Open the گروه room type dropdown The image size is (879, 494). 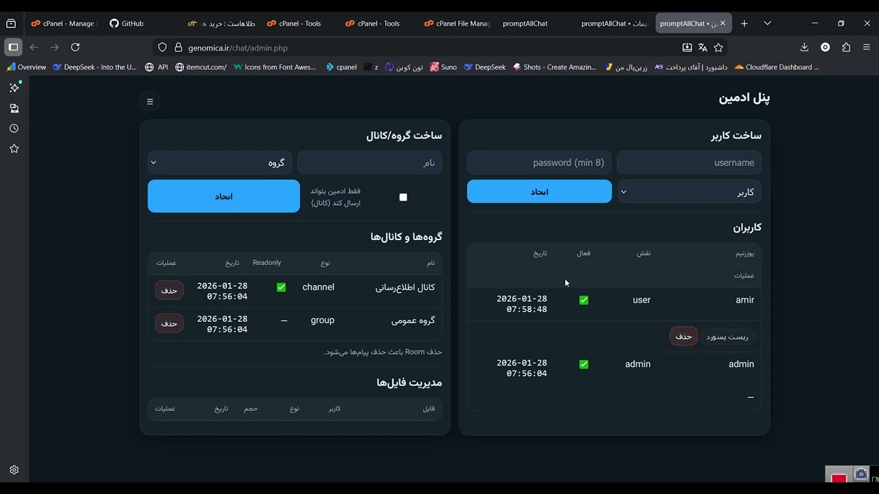click(220, 163)
